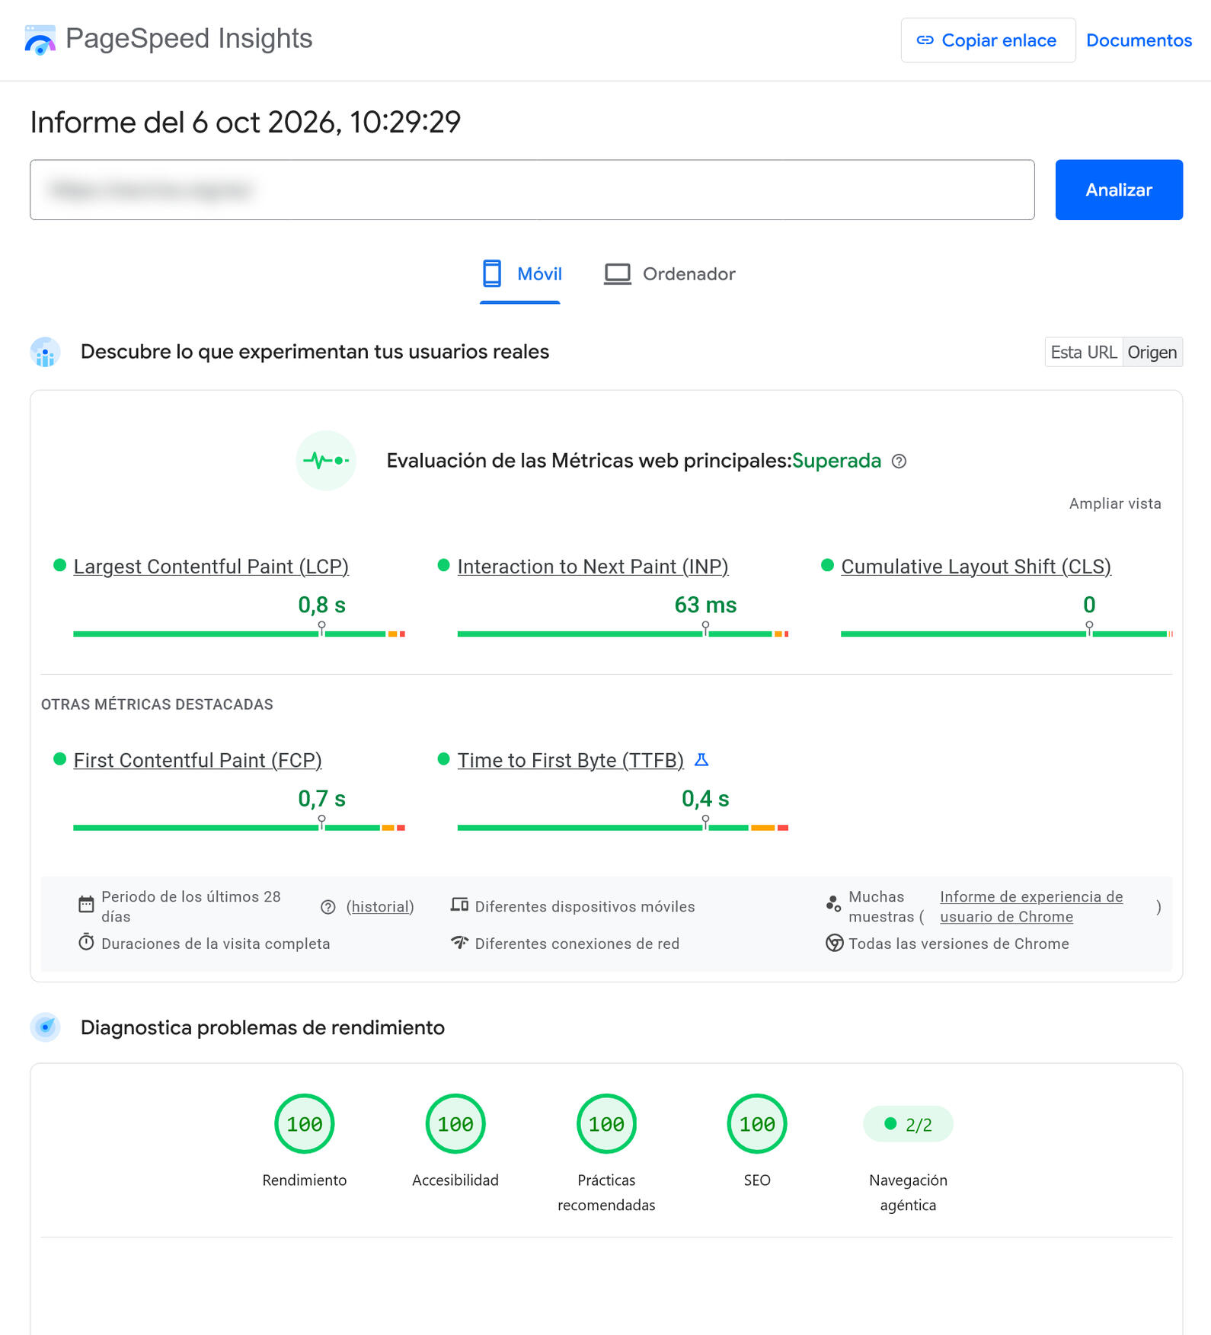
Task: Click the samples dots icon
Action: coord(833,904)
